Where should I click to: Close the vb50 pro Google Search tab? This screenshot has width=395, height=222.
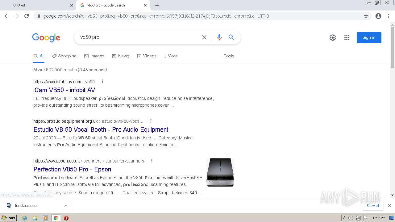(145, 5)
